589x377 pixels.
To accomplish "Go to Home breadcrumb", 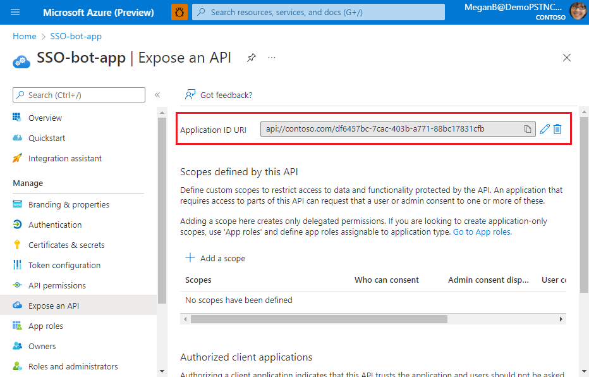I will 25,37.
